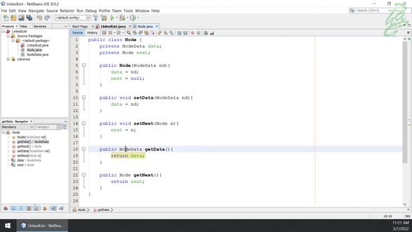The width and height of the screenshot is (412, 232).
Task: Toggle third Navigator filter button at panel bottom
Action: (21, 209)
